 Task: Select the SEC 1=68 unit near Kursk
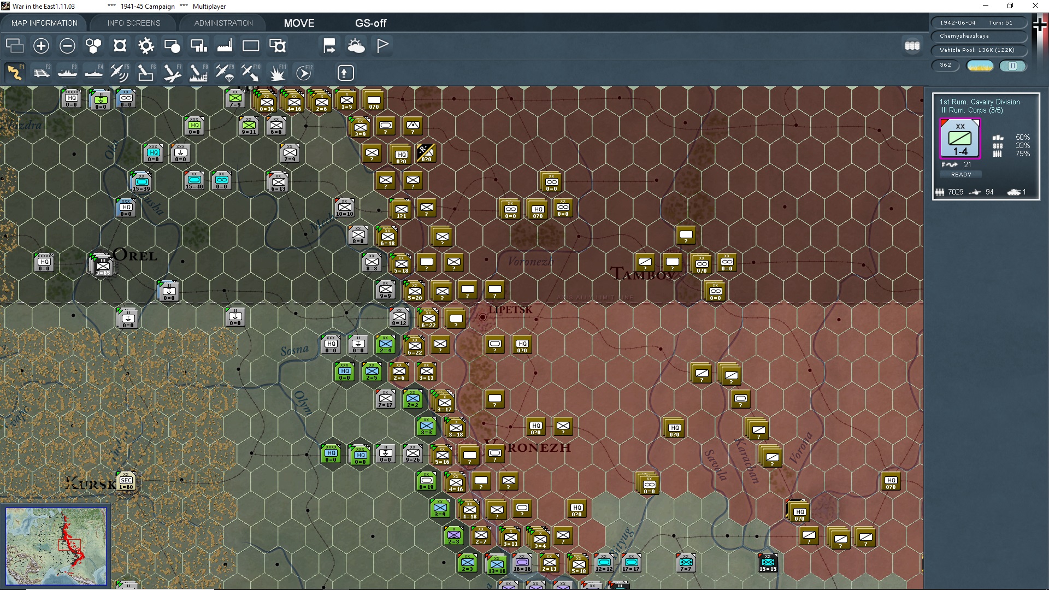click(126, 481)
